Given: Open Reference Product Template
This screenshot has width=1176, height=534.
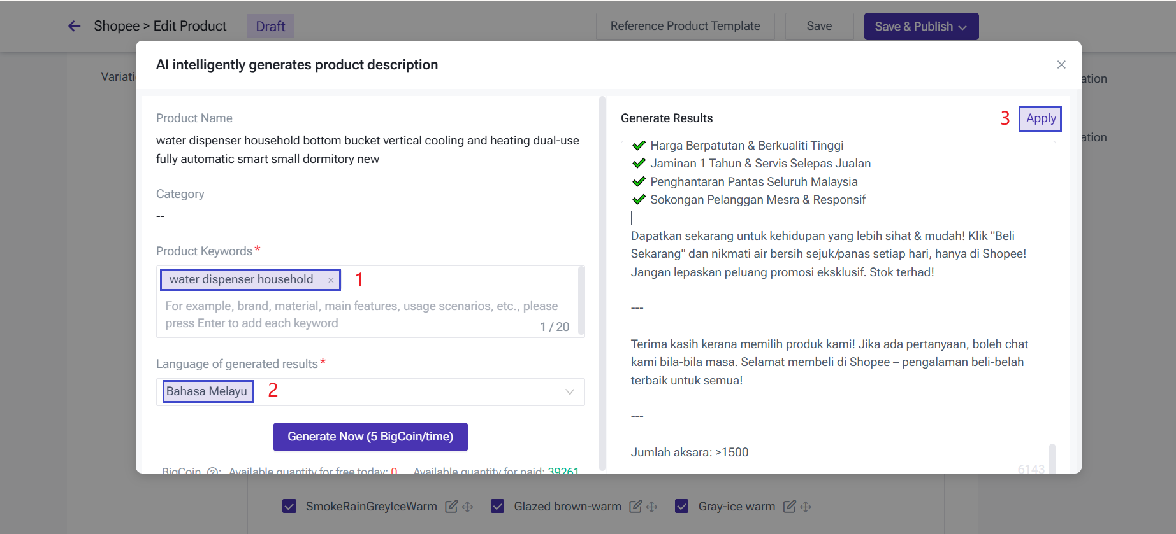Looking at the screenshot, I should pos(685,26).
